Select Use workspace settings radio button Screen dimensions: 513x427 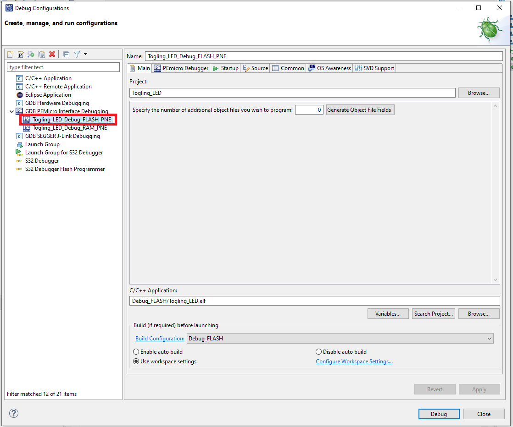[136, 361]
